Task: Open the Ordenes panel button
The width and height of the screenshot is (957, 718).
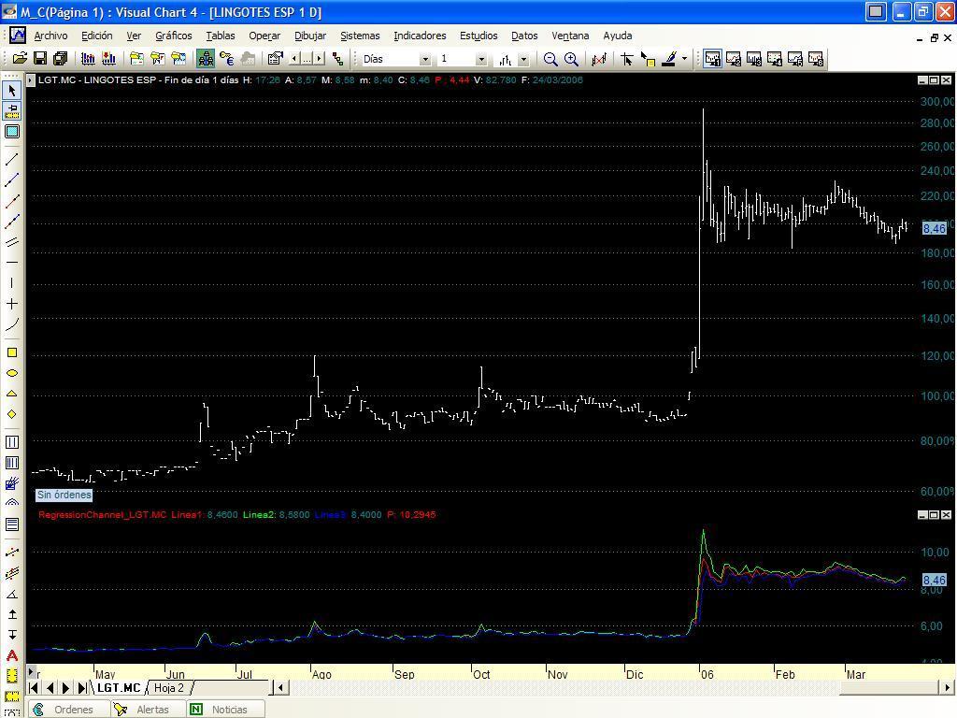Action: point(68,710)
